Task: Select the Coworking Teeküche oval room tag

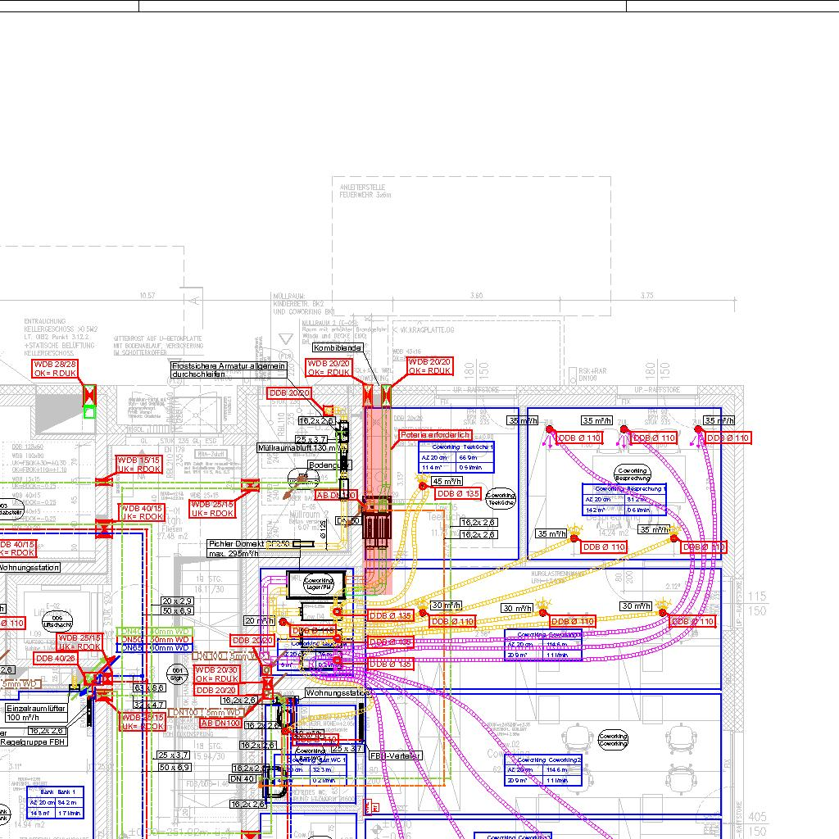Action: tap(500, 497)
